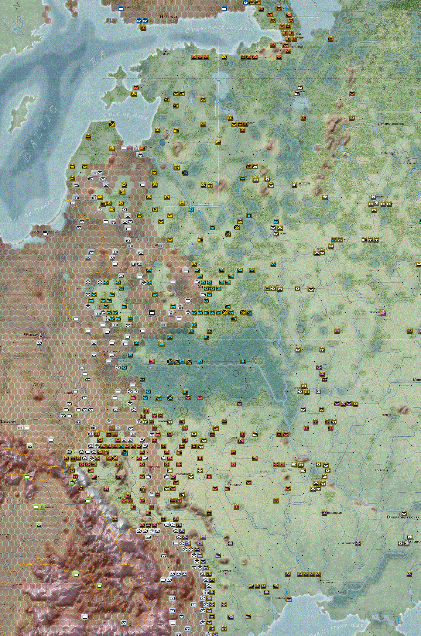Click the Krivoi Rog city label
Image resolution: width=421 pixels, height=636 pixels.
[x=349, y=543]
